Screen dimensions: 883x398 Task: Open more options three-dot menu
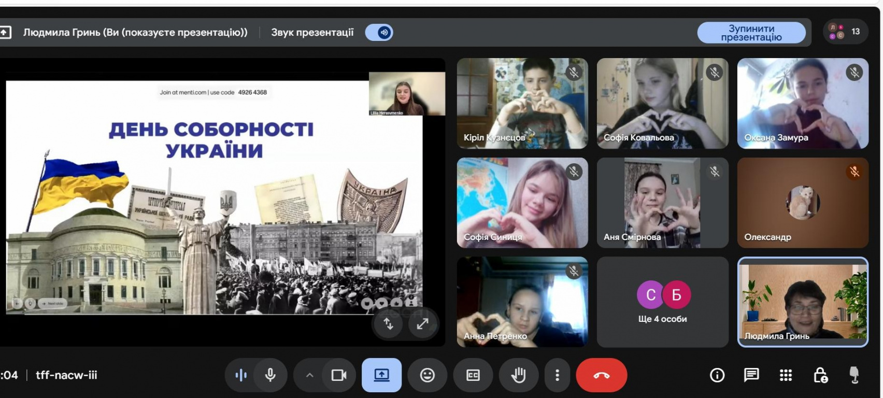pyautogui.click(x=557, y=375)
